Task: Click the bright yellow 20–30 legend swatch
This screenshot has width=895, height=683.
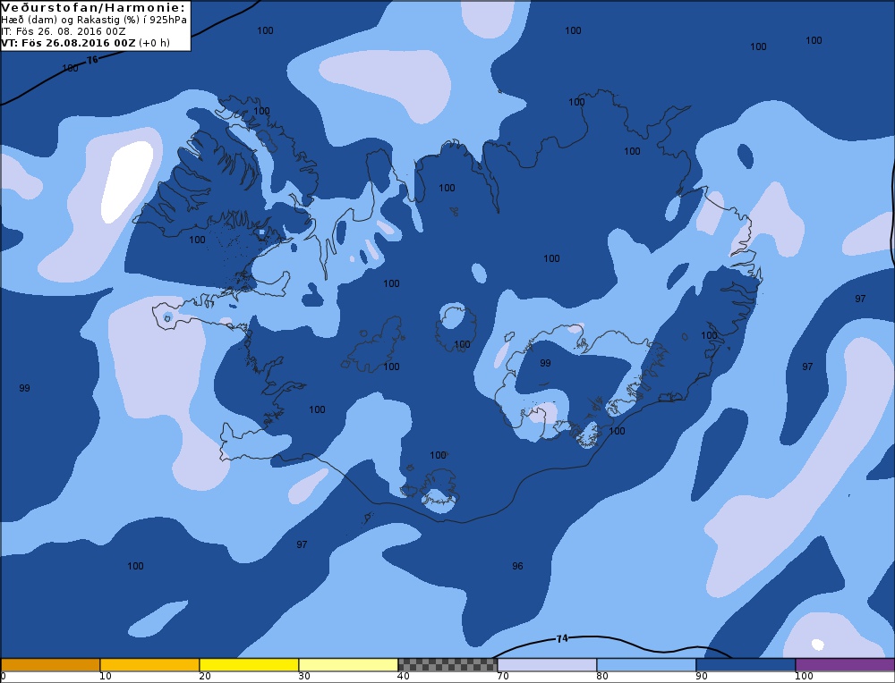Action: pos(249,665)
